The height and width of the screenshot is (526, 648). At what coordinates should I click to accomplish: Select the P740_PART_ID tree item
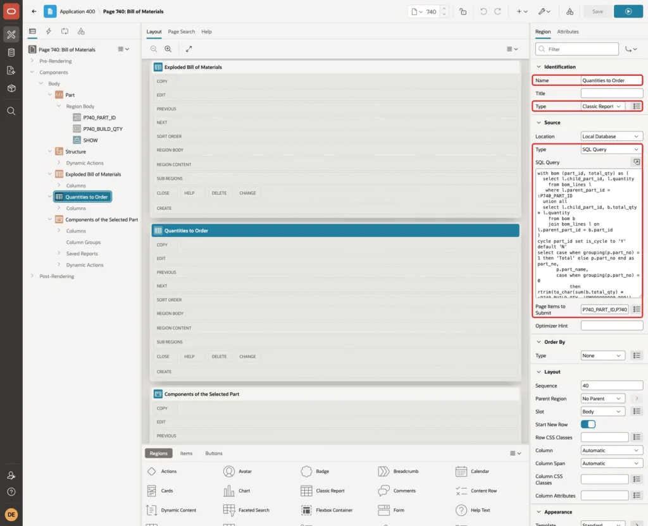pyautogui.click(x=99, y=118)
